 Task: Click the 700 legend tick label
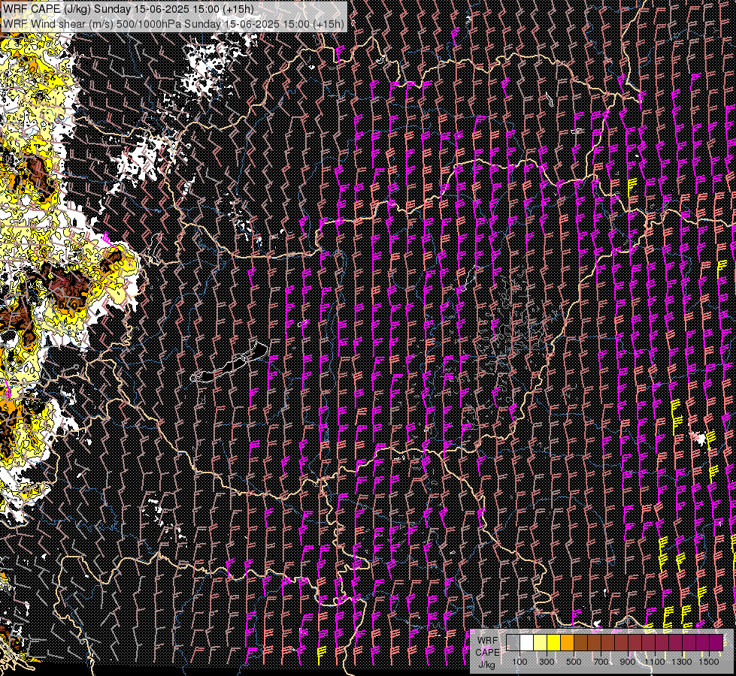pos(601,662)
